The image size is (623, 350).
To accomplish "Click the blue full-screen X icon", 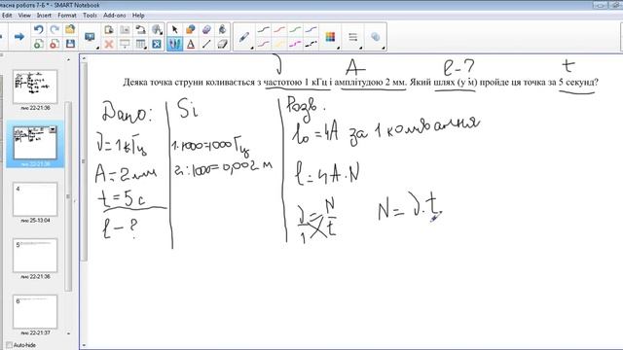I will (x=157, y=44).
